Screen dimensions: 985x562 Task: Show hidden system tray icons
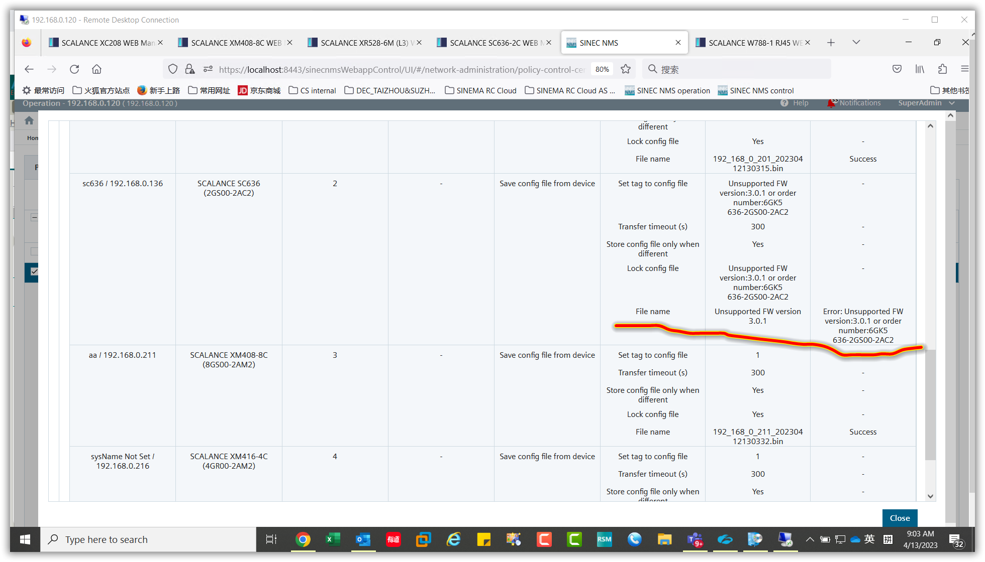tap(810, 539)
